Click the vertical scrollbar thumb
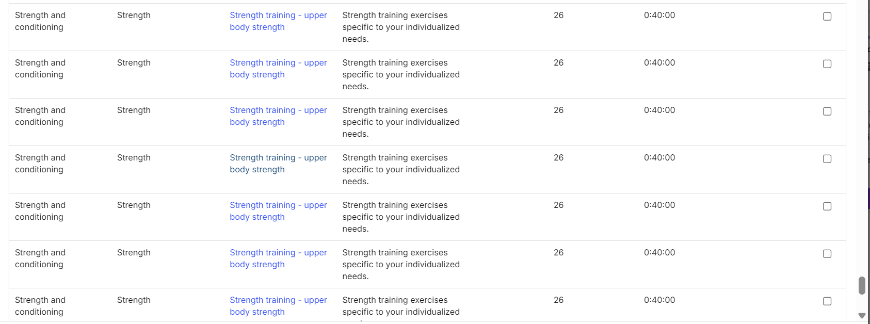Screen dimensions: 870x324 (x=861, y=285)
